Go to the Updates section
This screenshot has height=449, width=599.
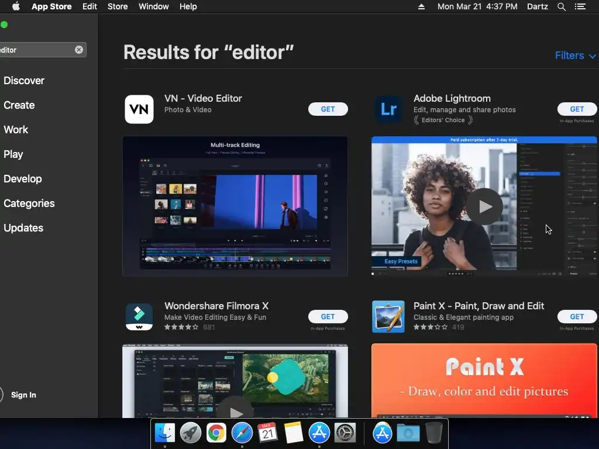23,228
